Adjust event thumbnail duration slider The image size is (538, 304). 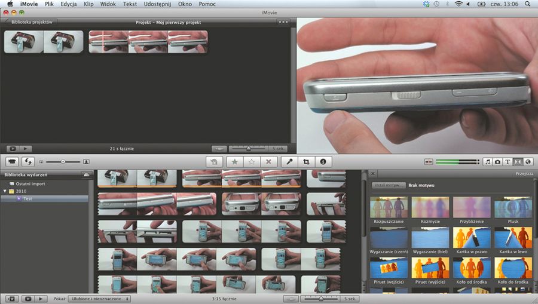pyautogui.click(x=321, y=299)
